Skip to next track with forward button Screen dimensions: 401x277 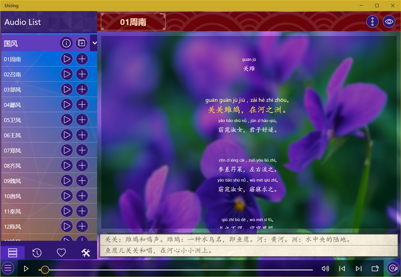pyautogui.click(x=358, y=268)
